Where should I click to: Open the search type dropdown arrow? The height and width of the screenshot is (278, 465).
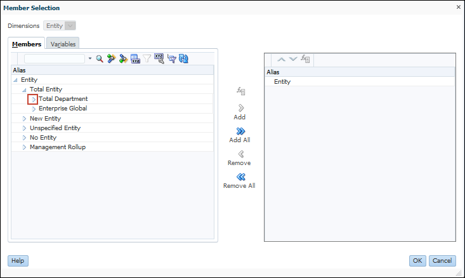[90, 58]
